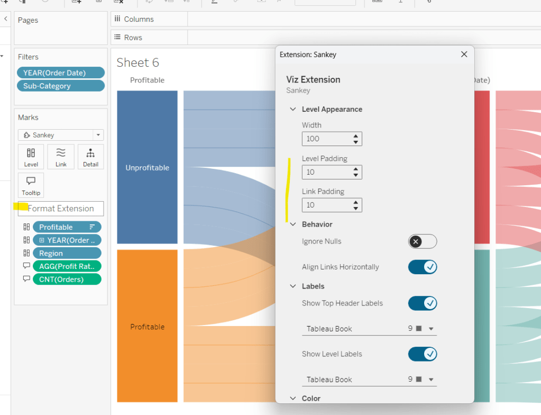Turn off Show Top Header Labels
Viewport: 541px width, 415px height.
tap(422, 303)
